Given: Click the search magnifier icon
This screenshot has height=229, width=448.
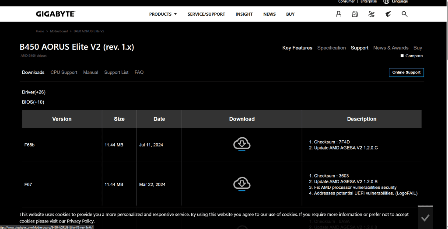Looking at the screenshot, I should click(x=405, y=14).
